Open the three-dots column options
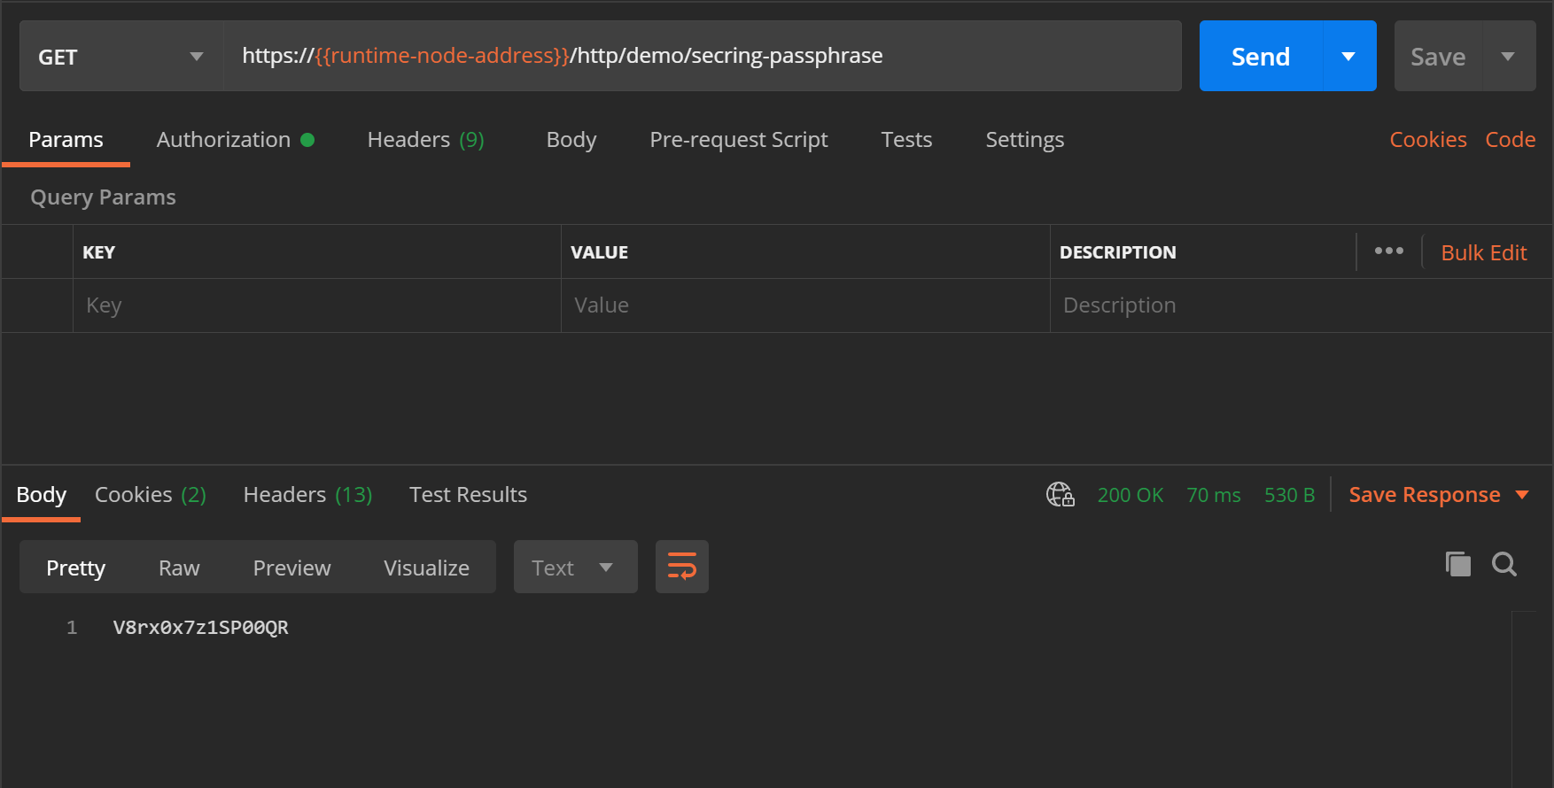The height and width of the screenshot is (788, 1554). coord(1388,251)
